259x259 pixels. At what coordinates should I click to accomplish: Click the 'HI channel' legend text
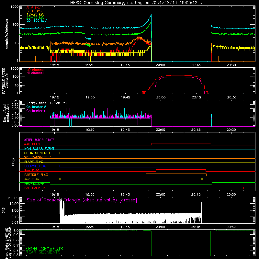[x=35, y=73]
